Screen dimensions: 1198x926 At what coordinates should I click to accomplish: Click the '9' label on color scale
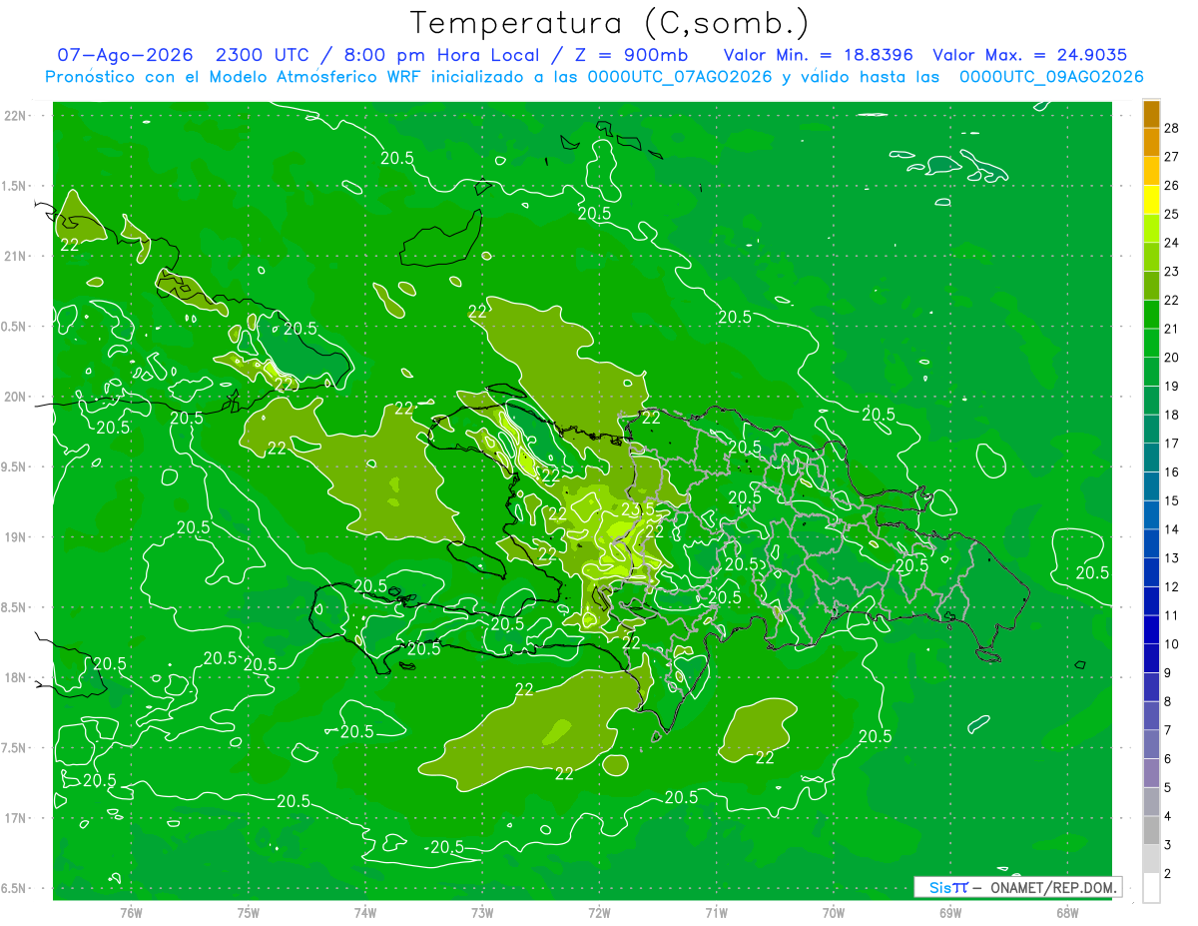coord(1168,672)
